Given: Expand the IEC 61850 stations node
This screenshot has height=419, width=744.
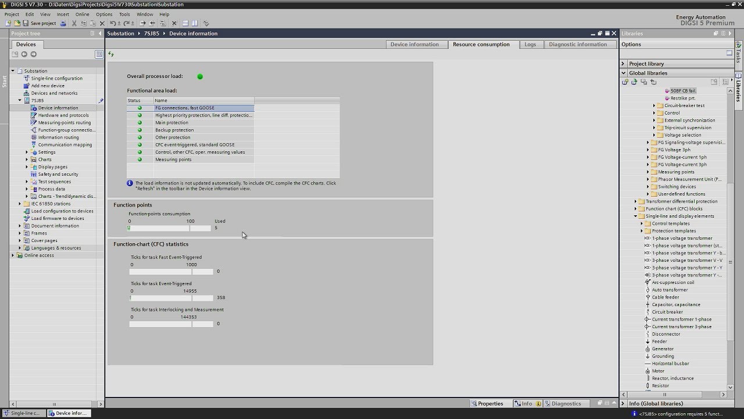Looking at the screenshot, I should coord(20,204).
